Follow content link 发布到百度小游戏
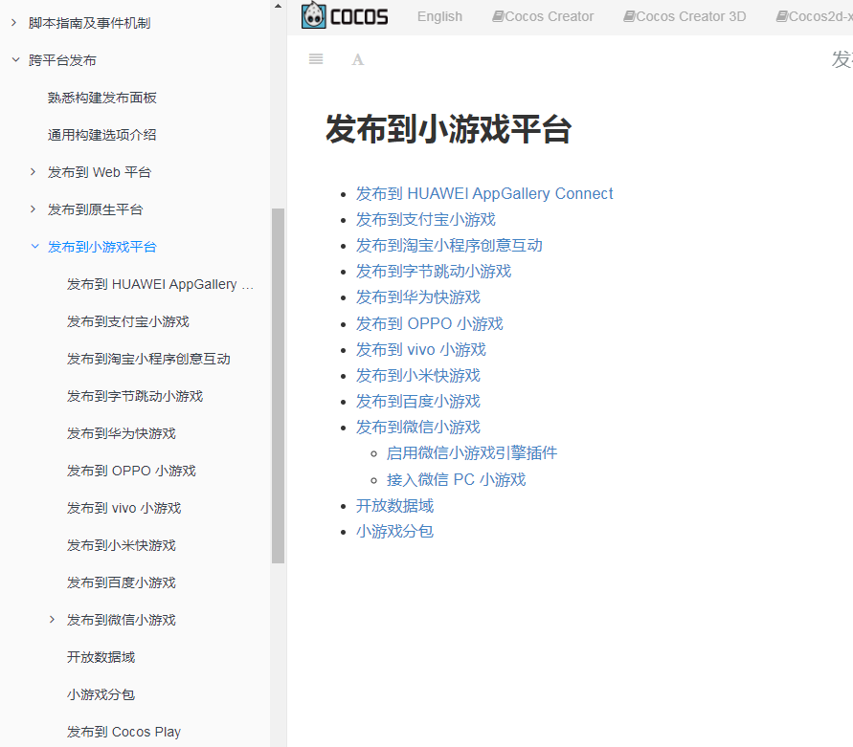This screenshot has height=747, width=853. click(x=417, y=401)
